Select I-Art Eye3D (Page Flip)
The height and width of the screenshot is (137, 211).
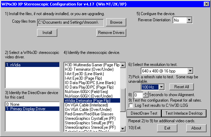click(92, 78)
